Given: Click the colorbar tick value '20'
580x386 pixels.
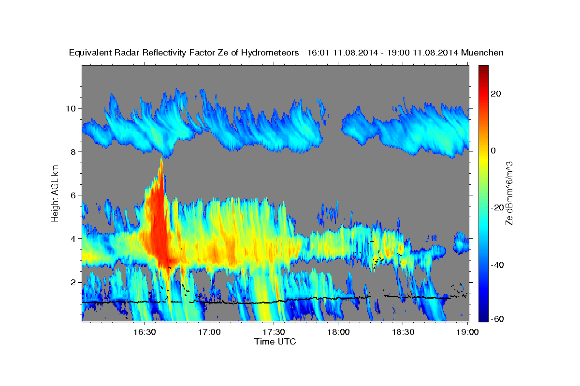Looking at the screenshot, I should [x=495, y=94].
